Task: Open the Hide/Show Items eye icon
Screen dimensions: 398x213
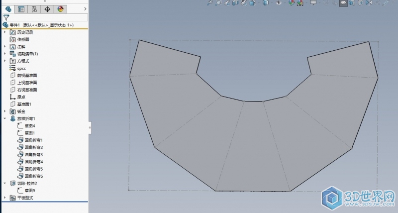Action: tap(279, 3)
